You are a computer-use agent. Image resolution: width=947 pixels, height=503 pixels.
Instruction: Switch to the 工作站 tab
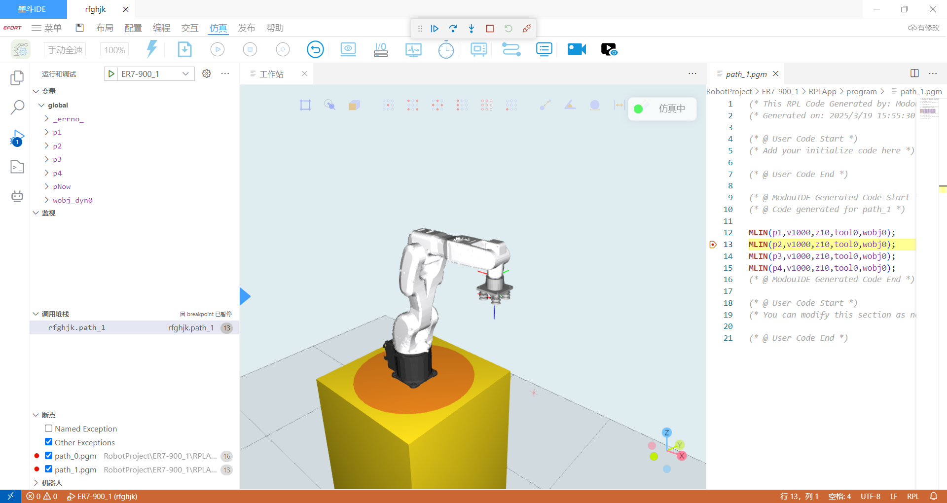pos(272,74)
